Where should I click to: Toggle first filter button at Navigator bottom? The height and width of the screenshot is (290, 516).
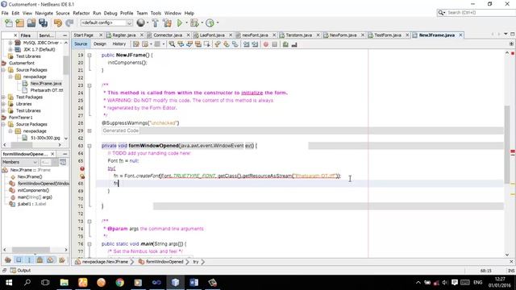pos(8,260)
